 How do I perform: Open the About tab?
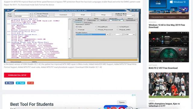coord(130,18)
